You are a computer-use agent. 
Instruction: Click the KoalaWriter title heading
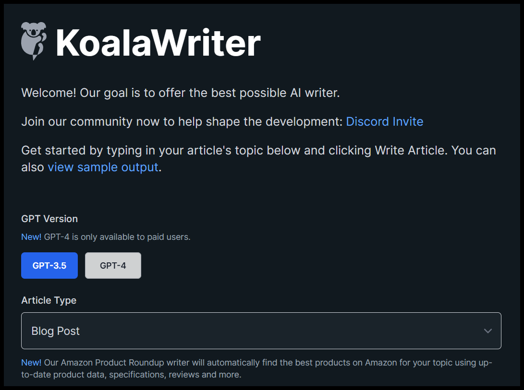(x=158, y=43)
